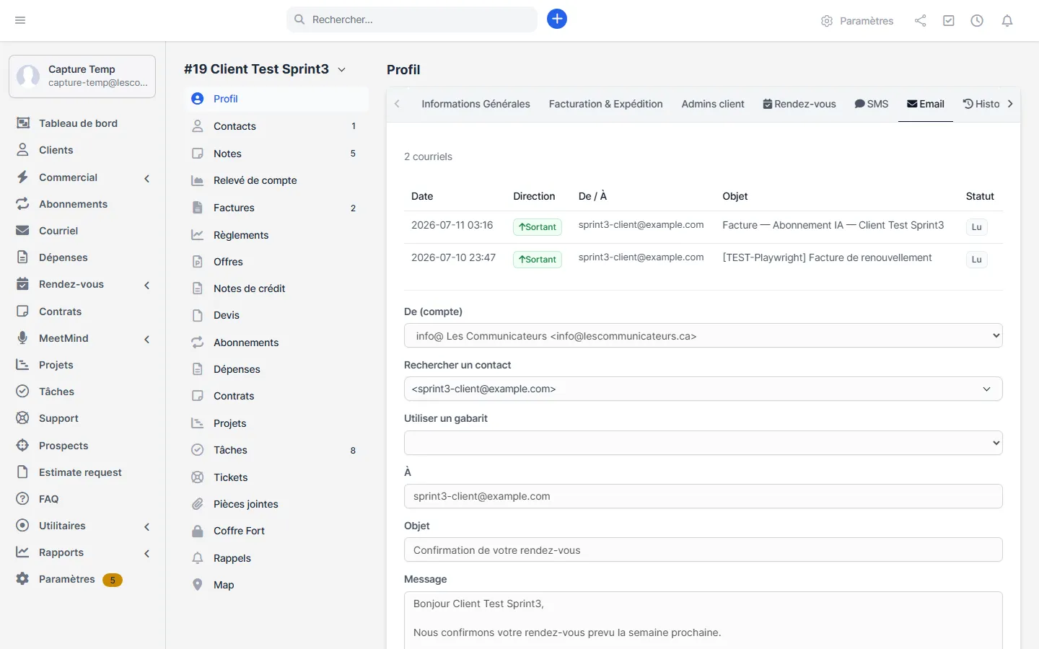This screenshot has height=649, width=1039.
Task: Click the Rechercher search field
Action: 412,19
